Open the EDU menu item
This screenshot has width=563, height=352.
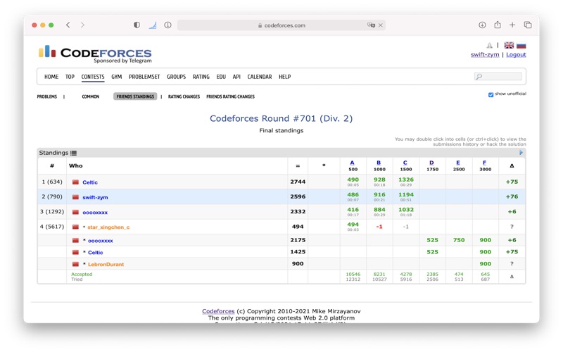tap(221, 77)
